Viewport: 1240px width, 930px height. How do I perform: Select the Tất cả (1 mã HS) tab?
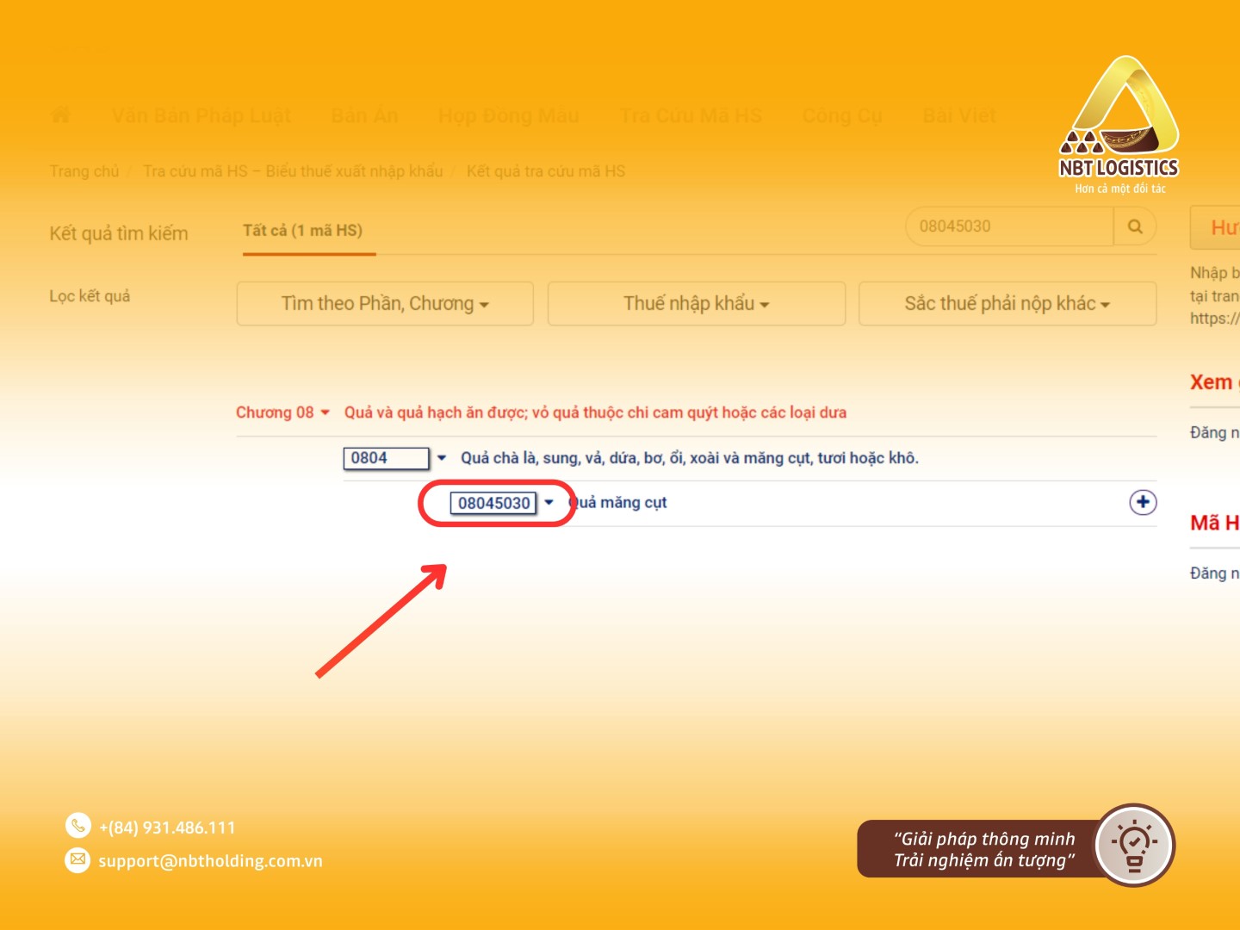(x=303, y=231)
